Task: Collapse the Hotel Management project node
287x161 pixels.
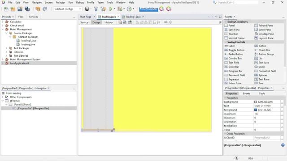Action: point(3,29)
